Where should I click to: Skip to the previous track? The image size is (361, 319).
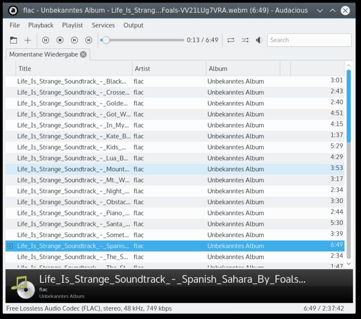[x=74, y=40]
